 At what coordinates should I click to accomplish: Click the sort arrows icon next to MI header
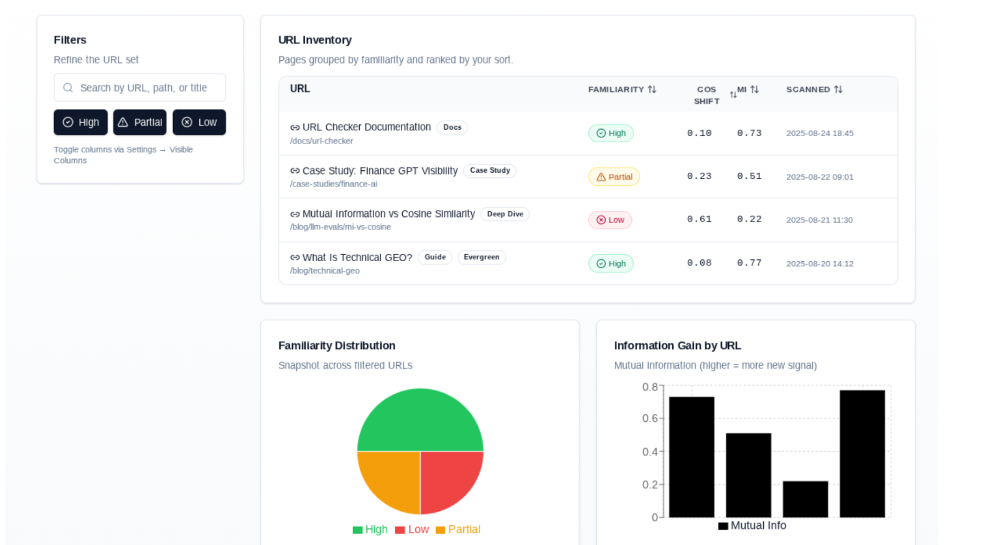[754, 89]
